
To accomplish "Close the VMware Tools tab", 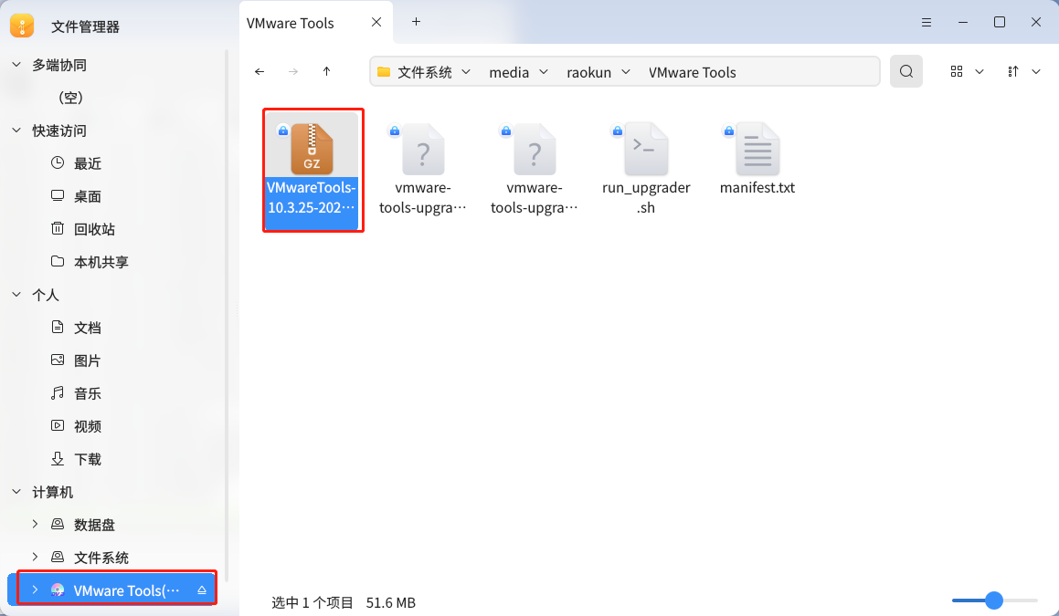I will (x=376, y=22).
